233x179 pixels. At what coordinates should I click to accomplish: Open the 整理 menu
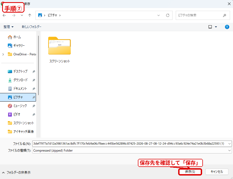pos(9,27)
